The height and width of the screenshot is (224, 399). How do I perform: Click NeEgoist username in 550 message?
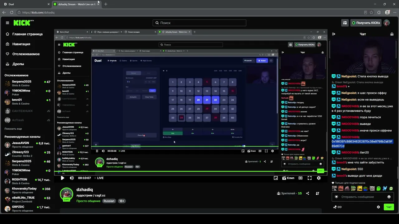point(349,169)
